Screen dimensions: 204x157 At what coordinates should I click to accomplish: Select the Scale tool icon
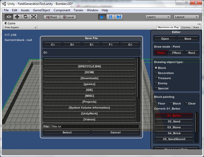[34, 17]
